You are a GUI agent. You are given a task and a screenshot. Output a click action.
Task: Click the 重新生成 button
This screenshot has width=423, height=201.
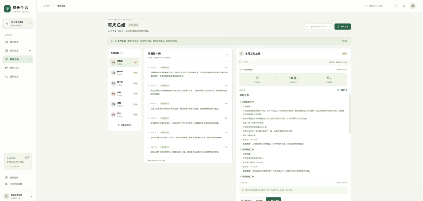coord(246,200)
